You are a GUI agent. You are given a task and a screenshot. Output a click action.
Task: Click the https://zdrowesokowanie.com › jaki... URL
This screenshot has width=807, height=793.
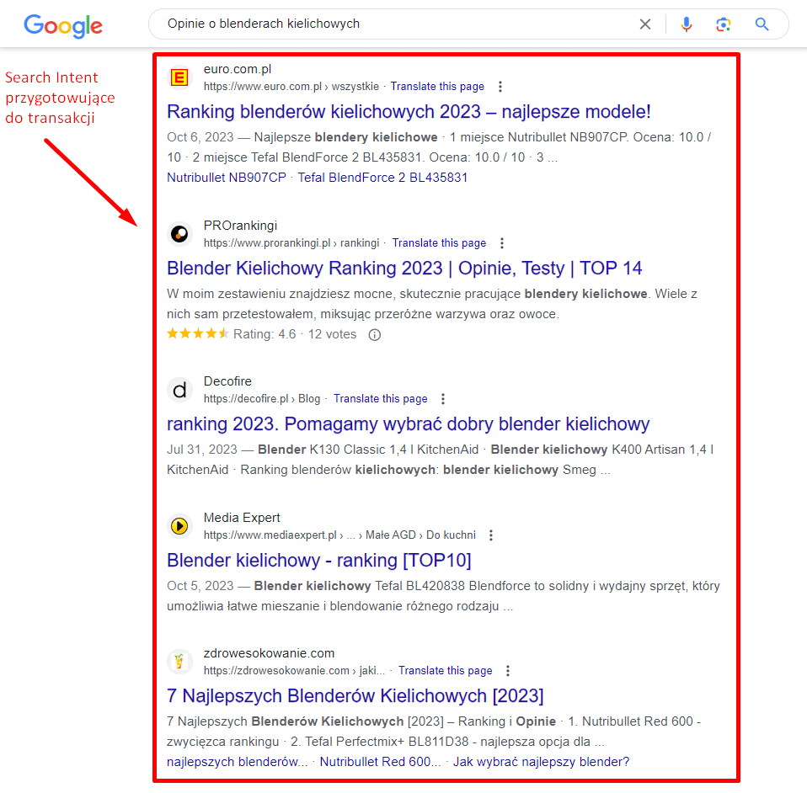coord(294,671)
